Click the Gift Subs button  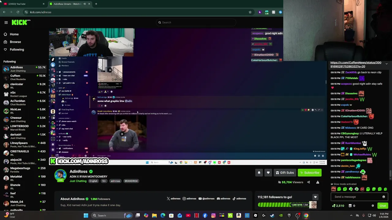(x=285, y=173)
